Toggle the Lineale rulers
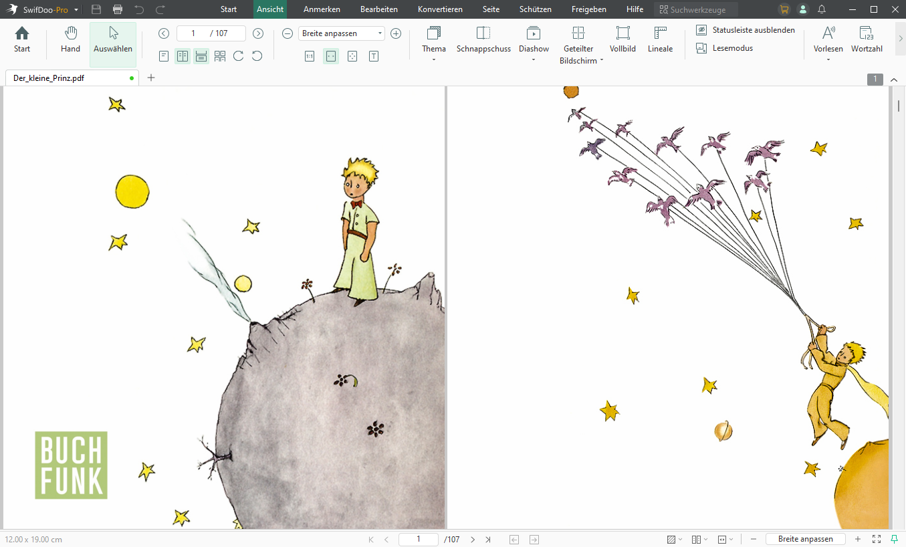 coord(661,39)
